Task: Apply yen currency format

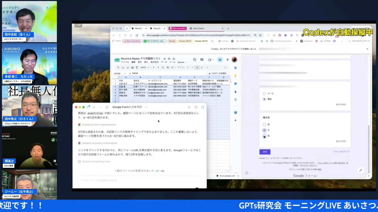Action: (154, 67)
